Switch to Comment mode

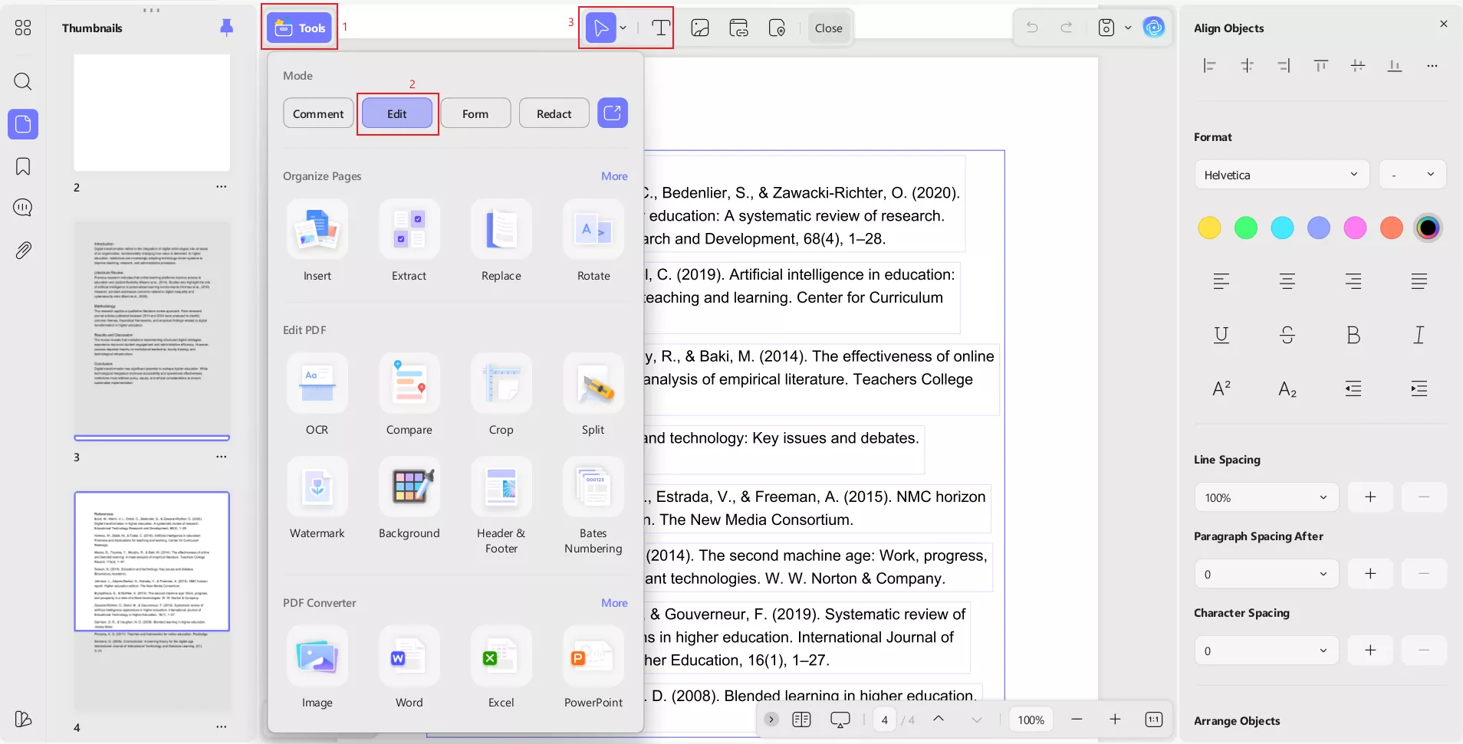tap(318, 113)
